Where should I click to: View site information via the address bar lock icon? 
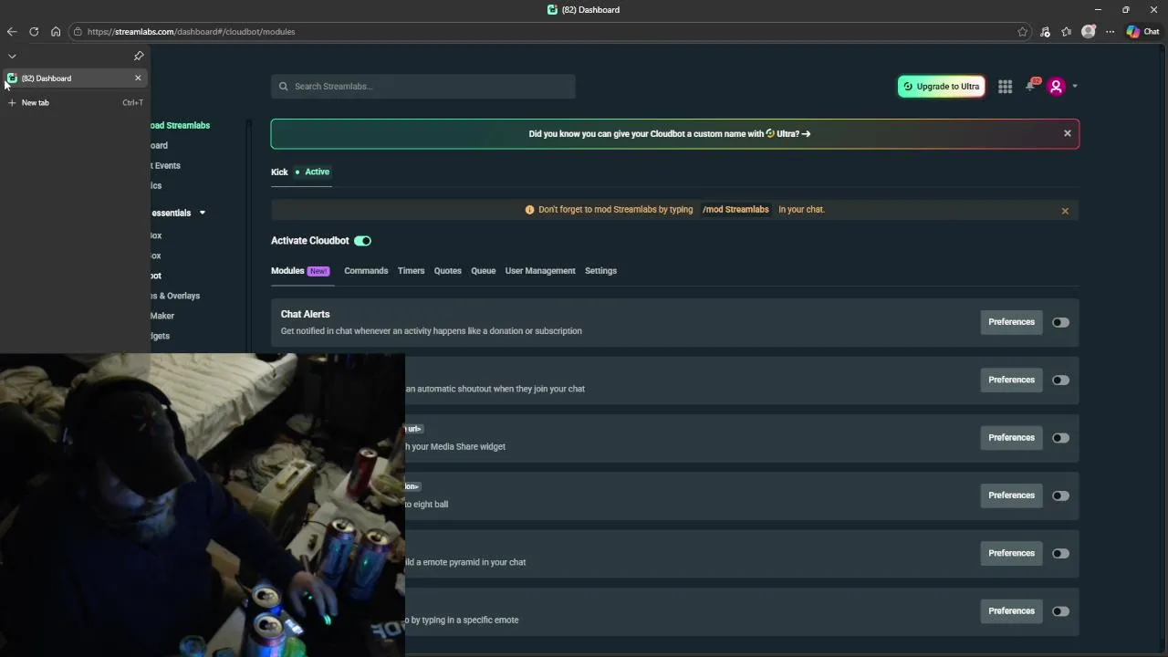click(x=78, y=31)
